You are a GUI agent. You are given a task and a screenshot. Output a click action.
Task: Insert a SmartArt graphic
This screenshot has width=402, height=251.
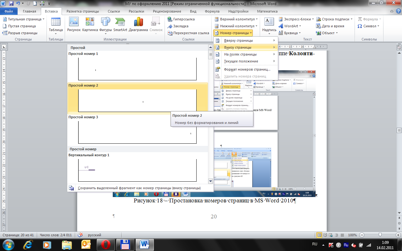click(x=120, y=25)
